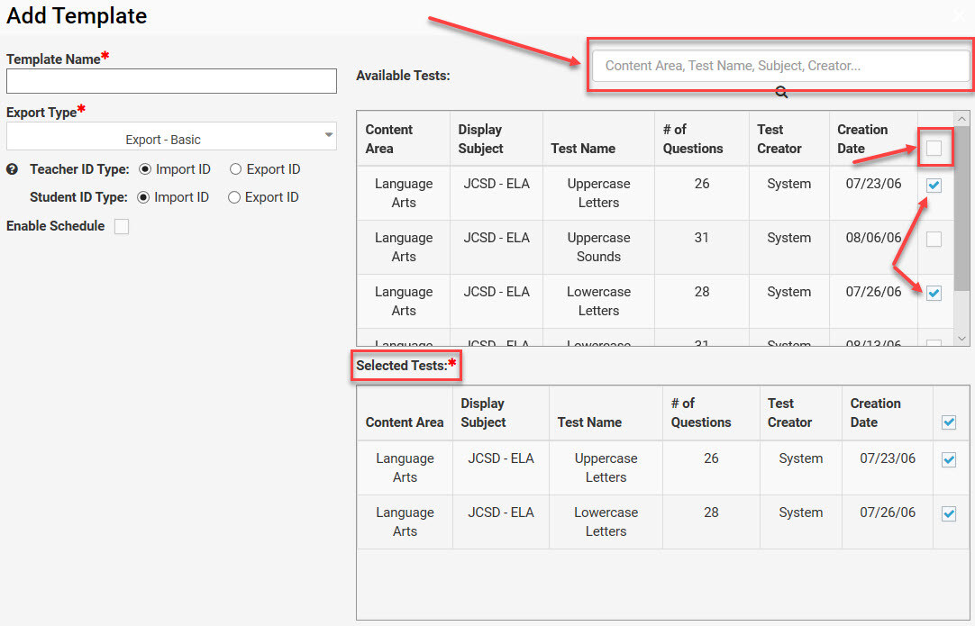Open the Export Type dropdown
This screenshot has width=975, height=626.
pyautogui.click(x=171, y=139)
